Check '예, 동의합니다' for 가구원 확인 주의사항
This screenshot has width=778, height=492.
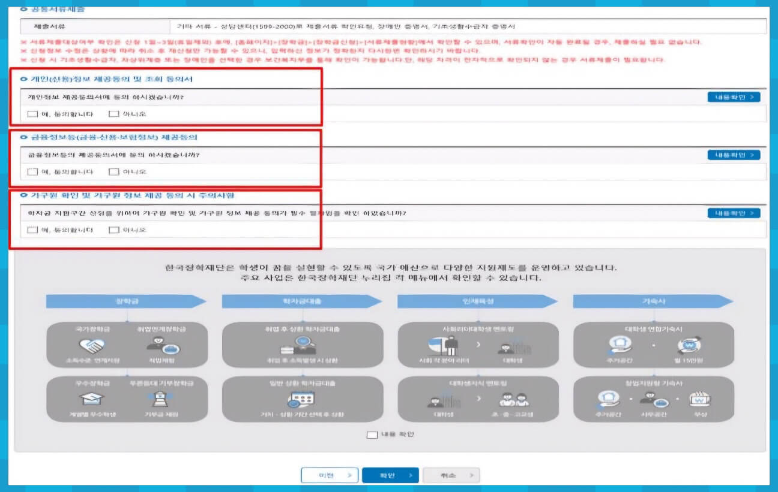[33, 230]
